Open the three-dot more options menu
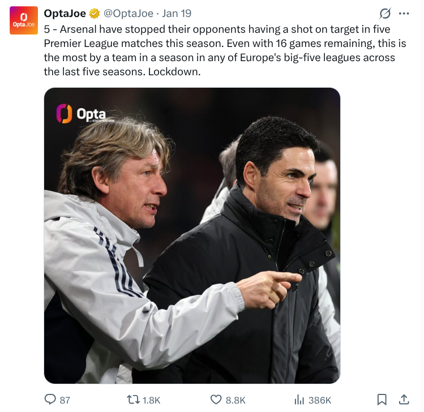Screen dimensions: 424x412 (x=404, y=13)
